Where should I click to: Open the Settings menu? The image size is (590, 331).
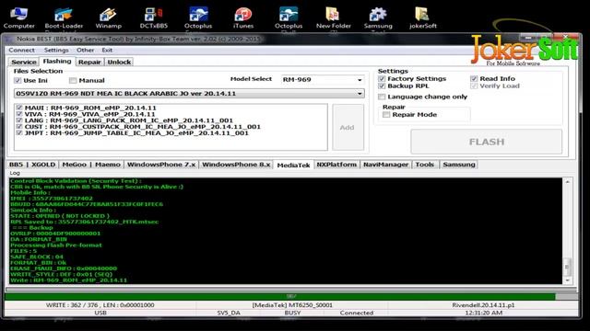click(56, 50)
